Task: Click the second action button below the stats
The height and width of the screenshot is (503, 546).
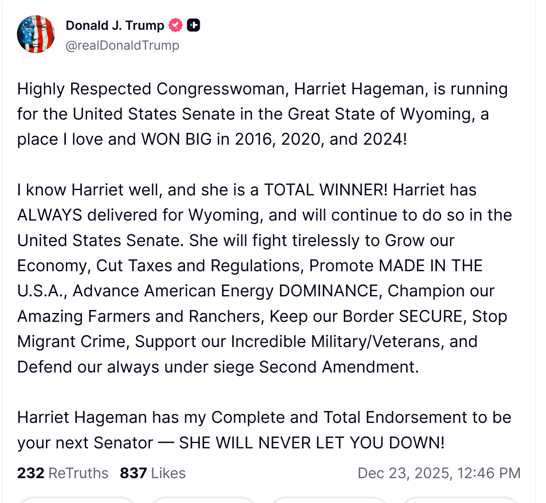Action: [x=203, y=500]
